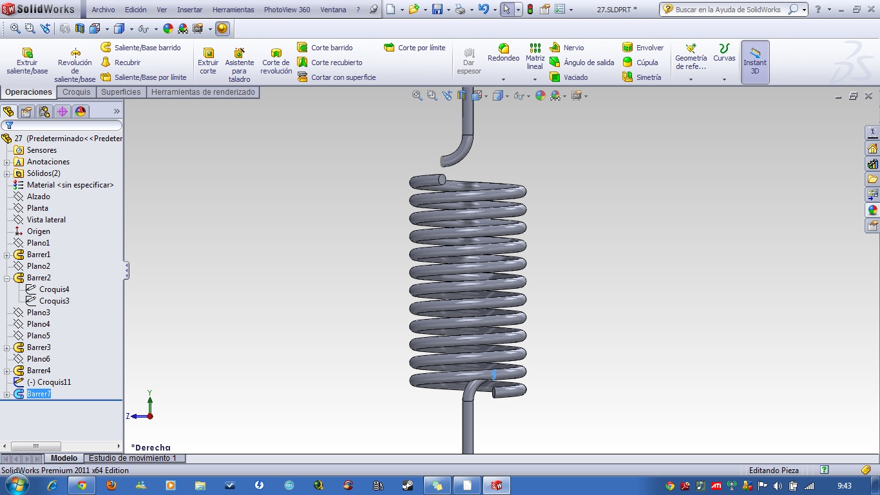This screenshot has width=880, height=495.
Task: Expand the Barrer7 feature
Action: click(x=7, y=394)
